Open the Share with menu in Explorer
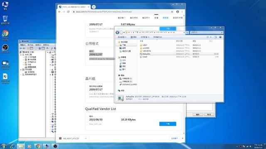This screenshot has height=149, width=266. [145, 37]
